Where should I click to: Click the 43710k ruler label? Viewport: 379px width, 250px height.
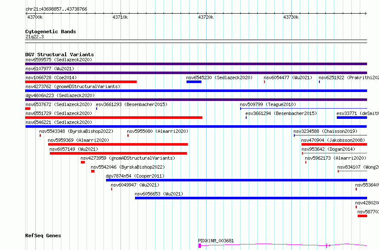pyautogui.click(x=120, y=17)
